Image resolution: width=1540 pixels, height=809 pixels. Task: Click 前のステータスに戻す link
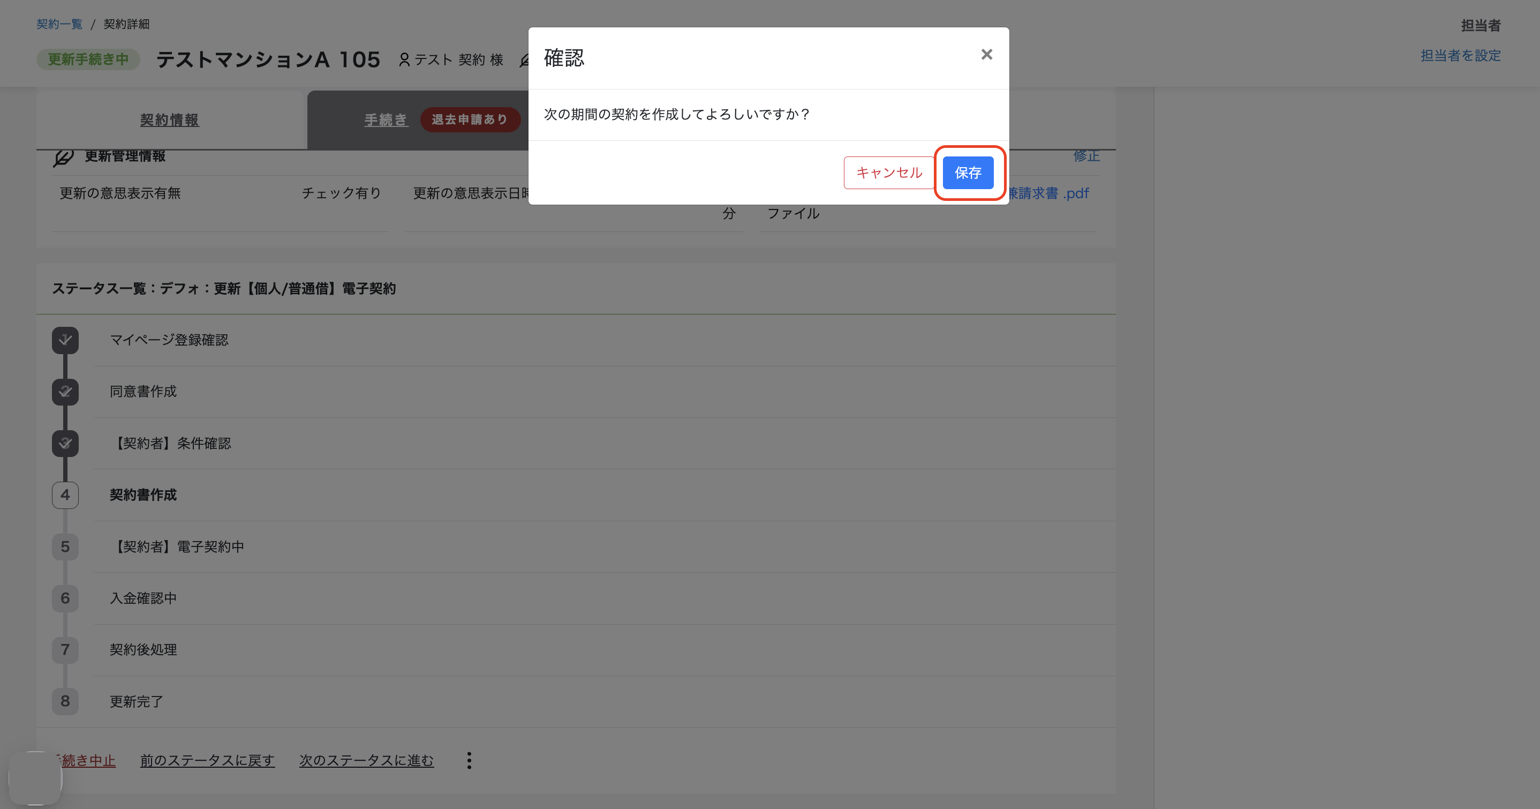pos(207,761)
